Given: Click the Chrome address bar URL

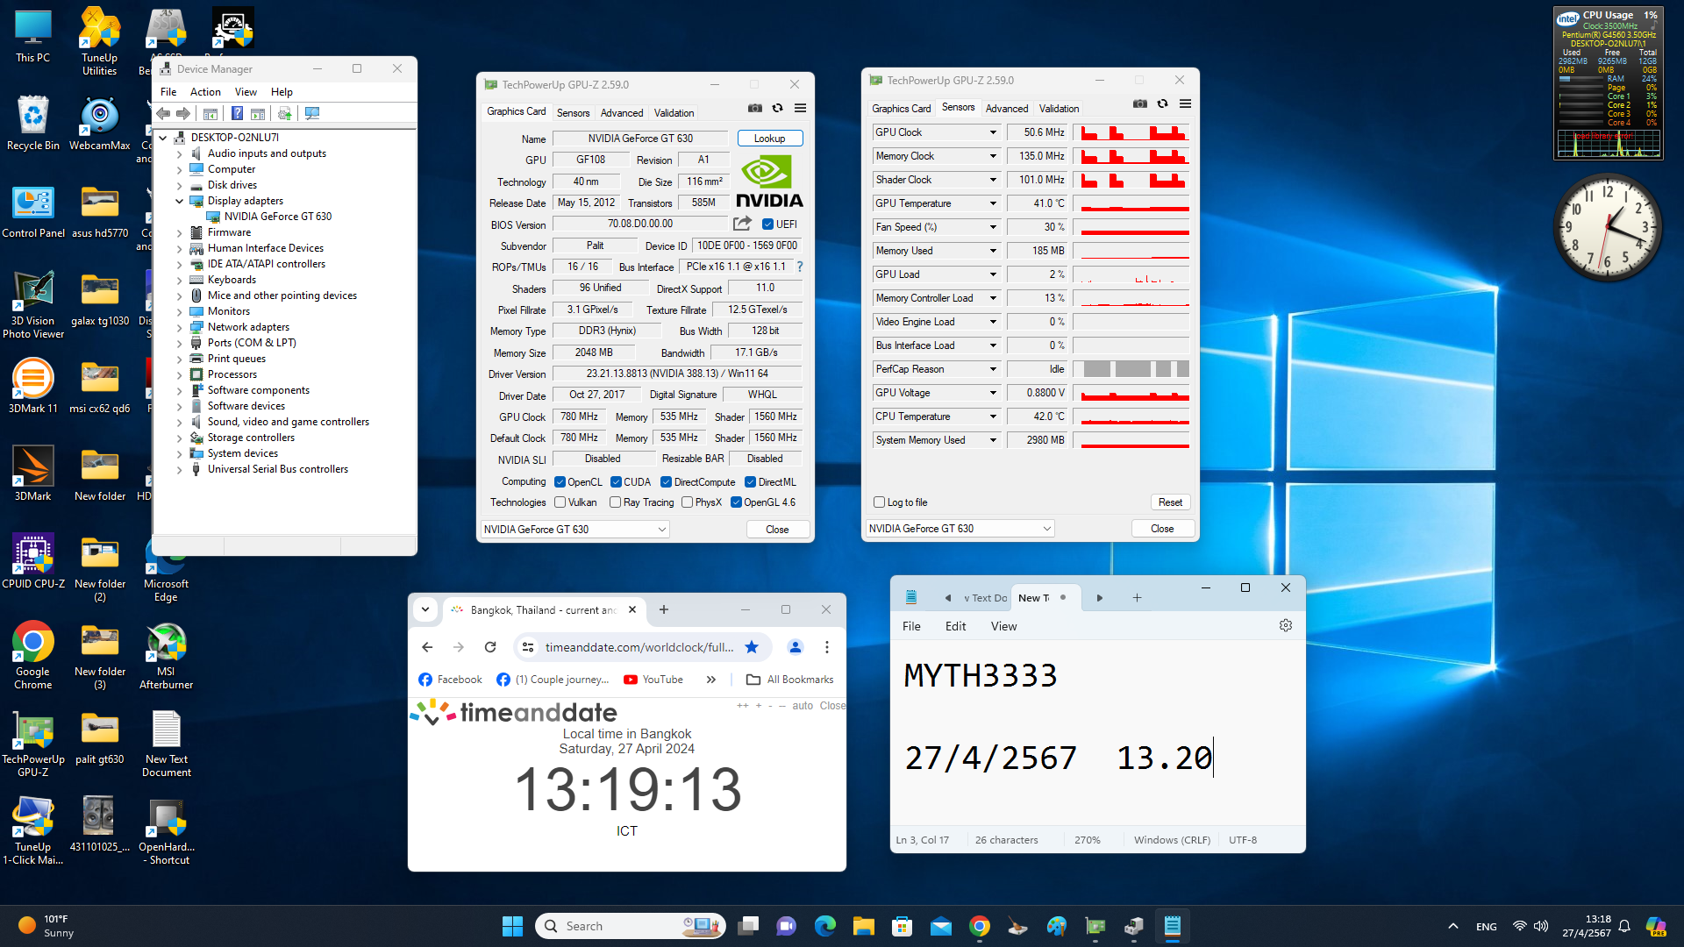Looking at the screenshot, I should pos(639,647).
